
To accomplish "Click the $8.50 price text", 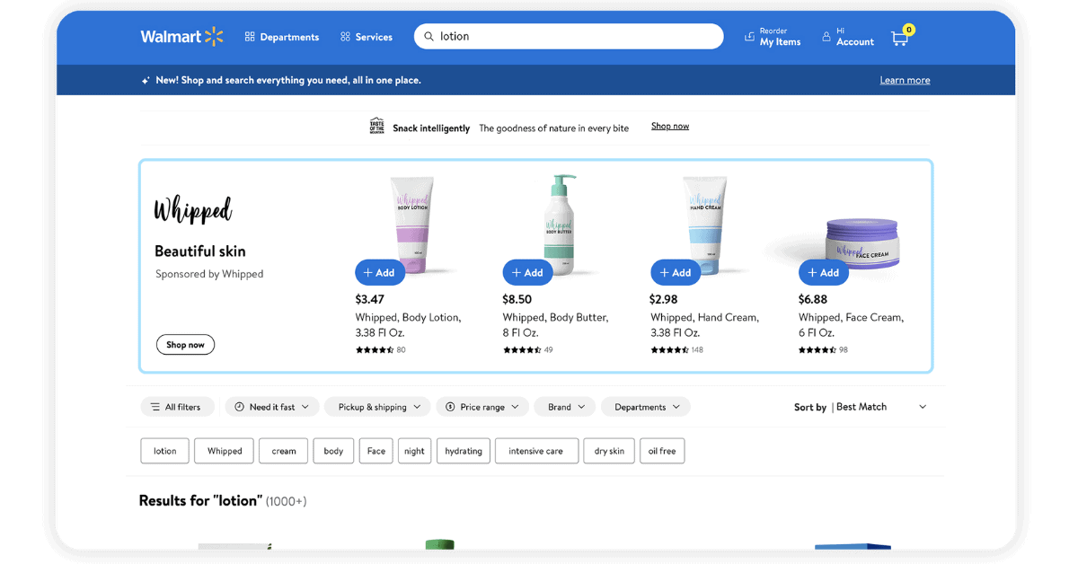I will point(517,299).
